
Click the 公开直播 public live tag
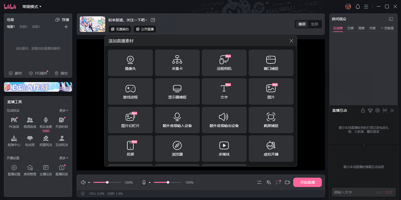point(145,29)
